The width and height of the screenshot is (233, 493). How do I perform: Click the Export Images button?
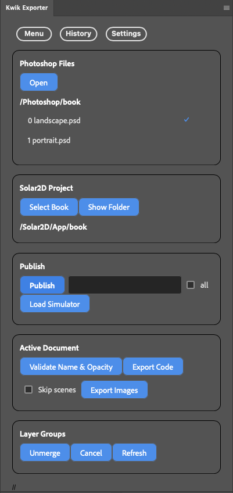point(114,390)
